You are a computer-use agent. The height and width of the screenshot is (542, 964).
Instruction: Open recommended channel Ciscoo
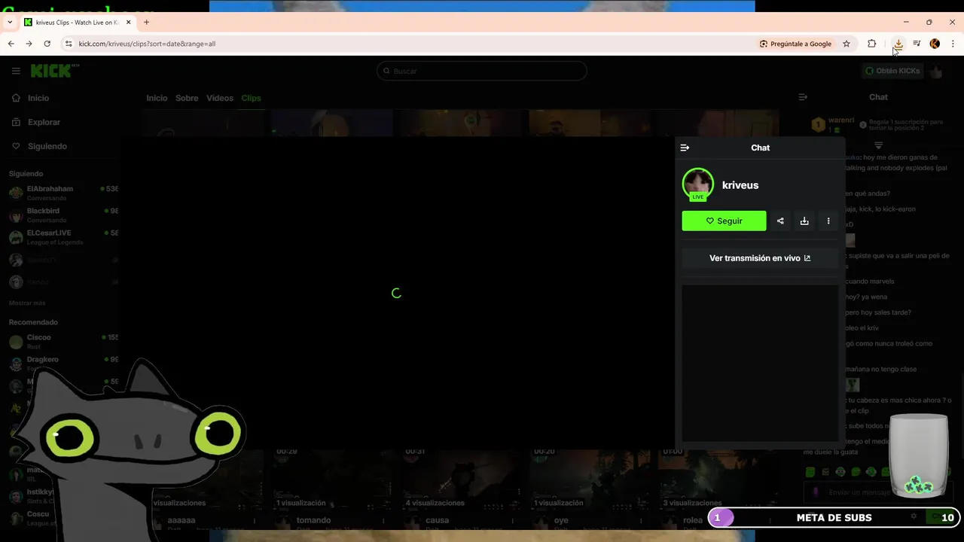[x=63, y=342]
